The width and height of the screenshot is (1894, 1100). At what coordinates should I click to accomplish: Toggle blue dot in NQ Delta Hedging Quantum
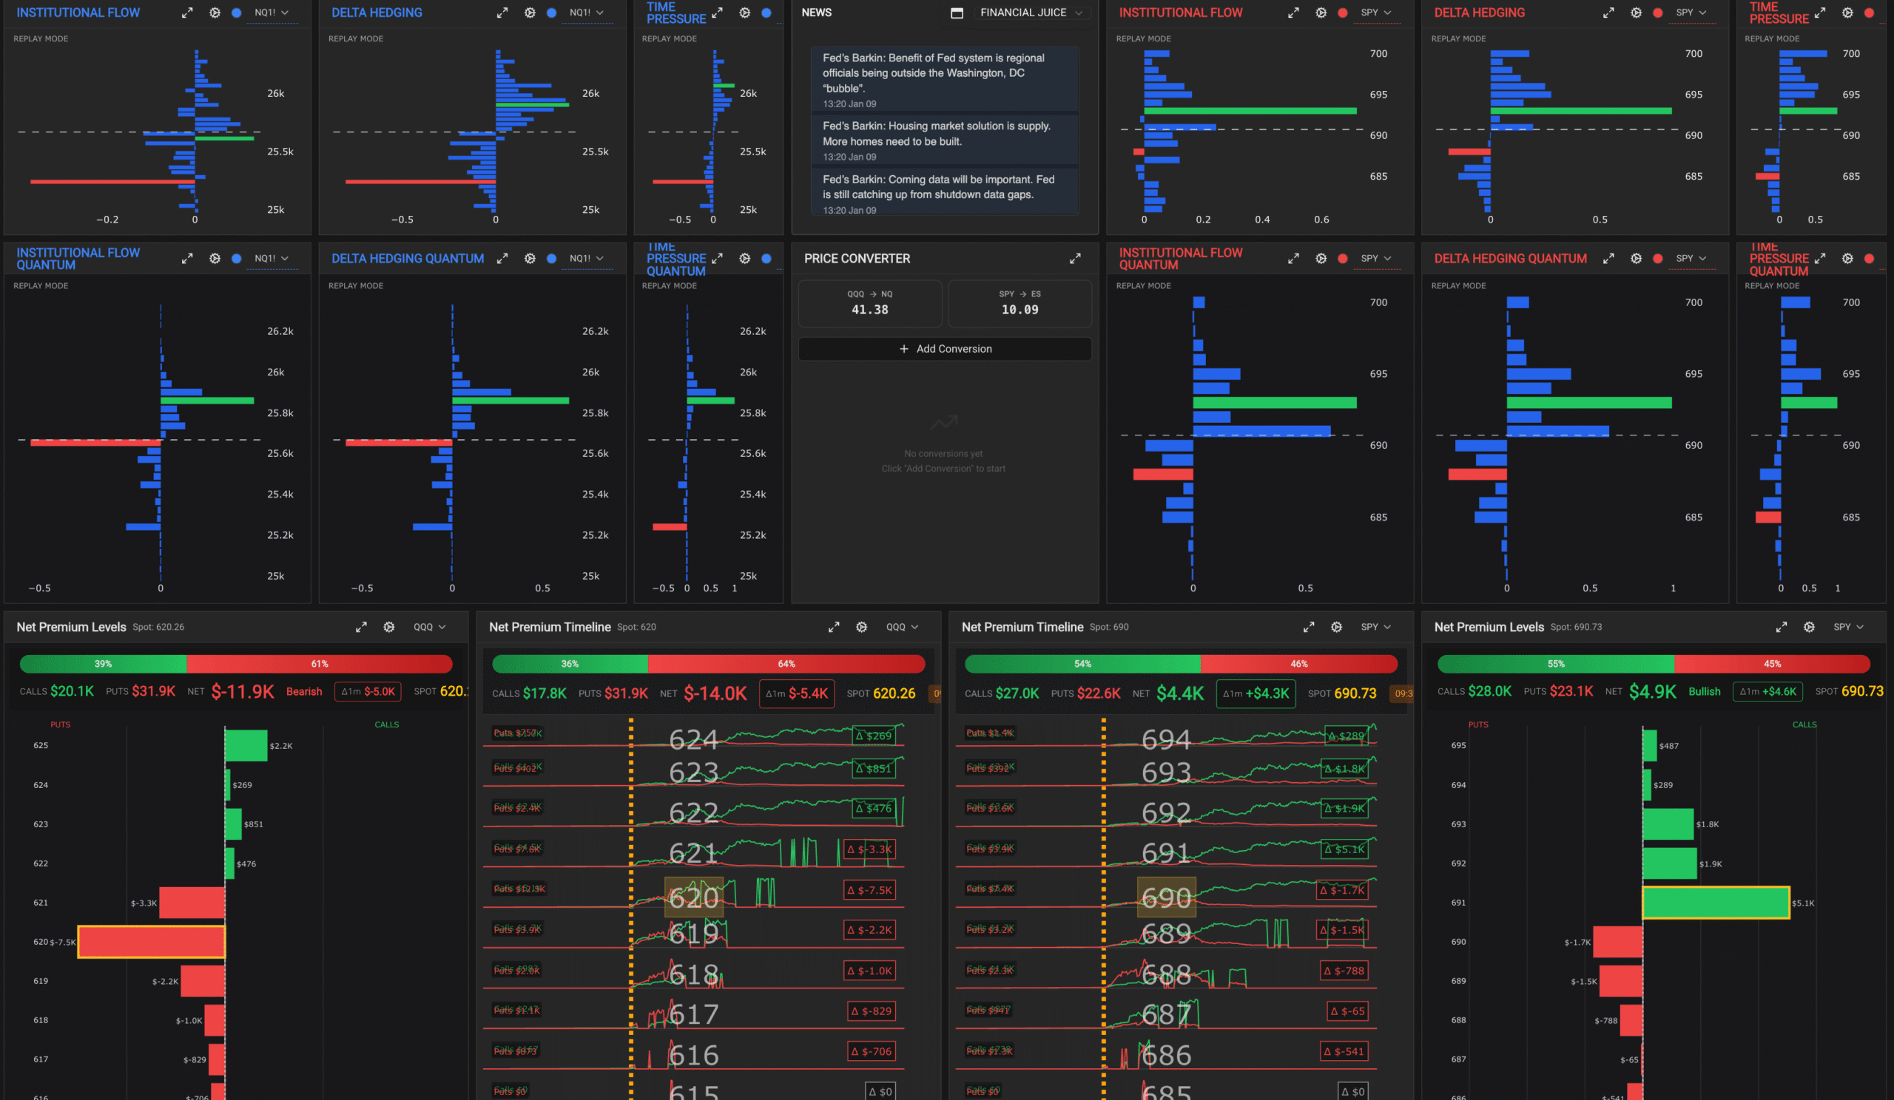(552, 258)
